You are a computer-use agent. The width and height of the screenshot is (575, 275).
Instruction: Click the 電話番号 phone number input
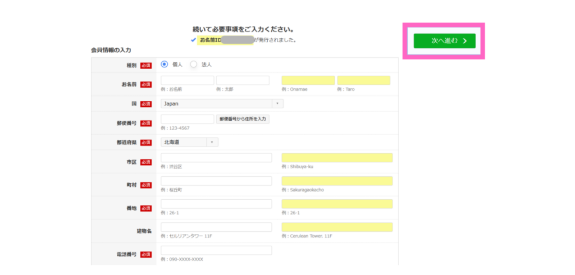(x=216, y=250)
